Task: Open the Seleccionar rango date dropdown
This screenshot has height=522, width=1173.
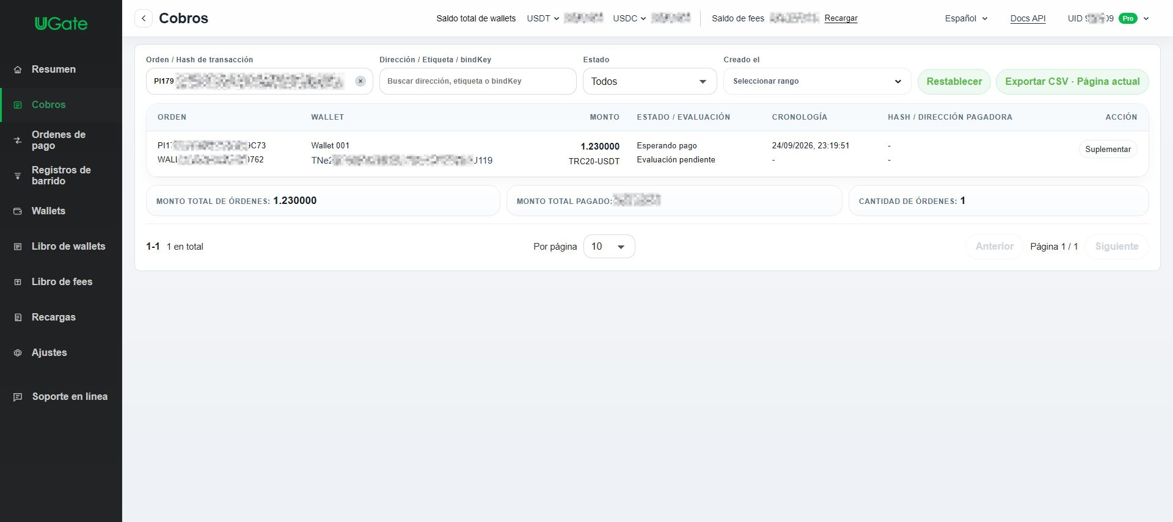Action: coord(817,81)
